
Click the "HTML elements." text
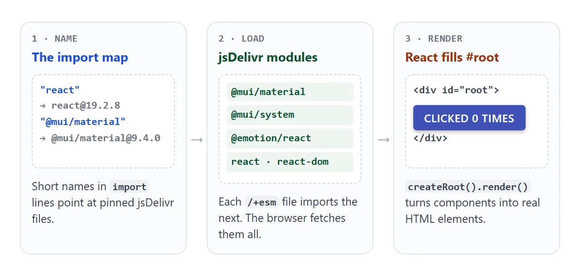445,219
